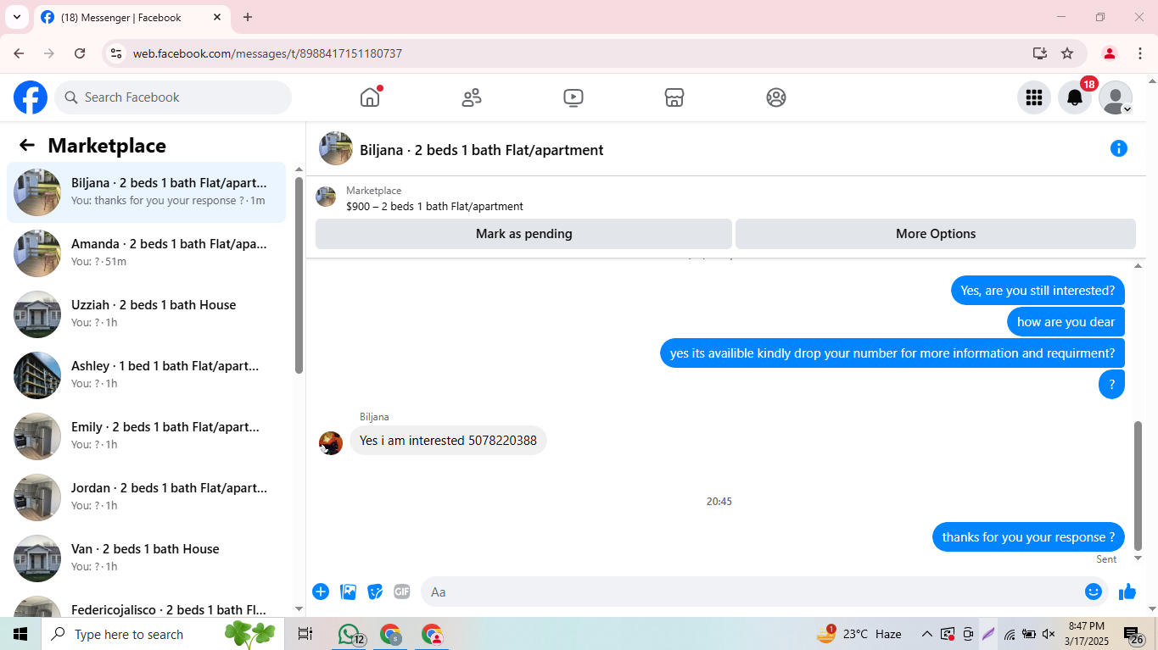Screen dimensions: 1158x650
Task: Open the emoji picker in message box
Action: 1094,592
